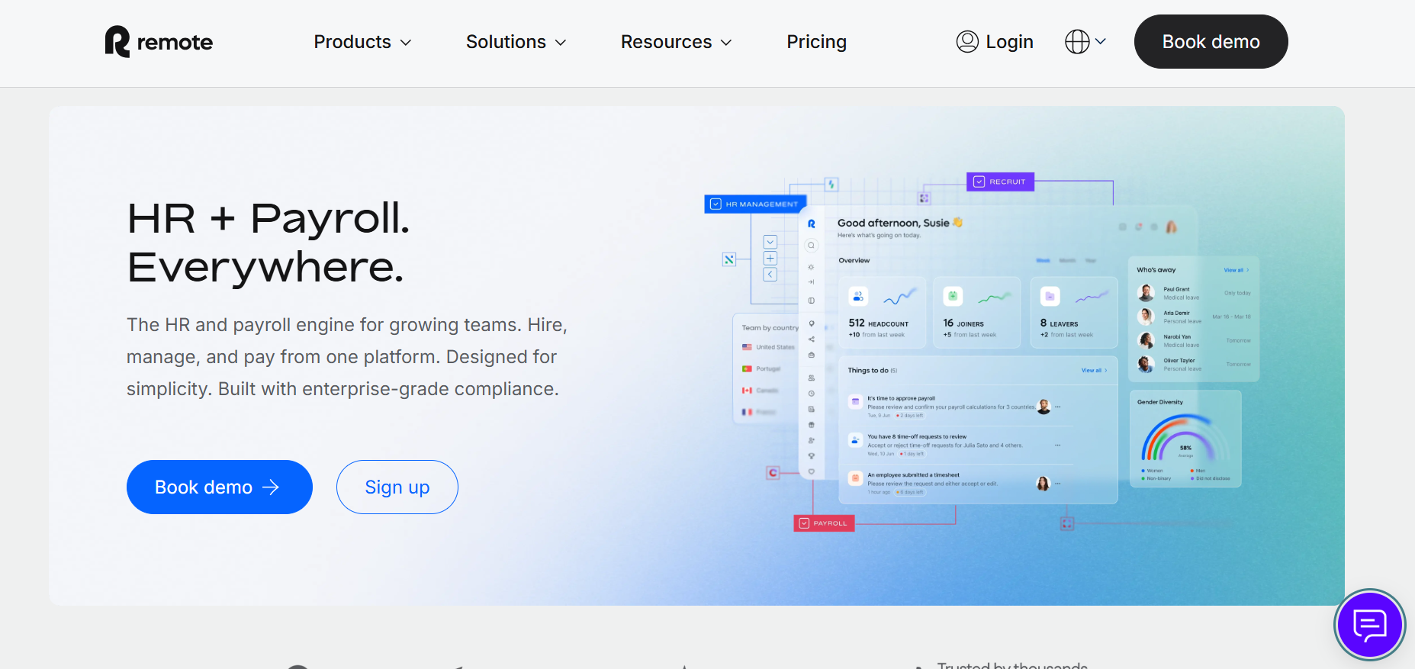Click the paragraph starting "The HR and payroll engine"

pos(347,356)
